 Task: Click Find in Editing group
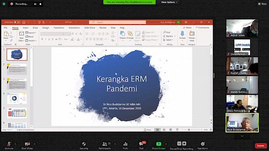167,32
